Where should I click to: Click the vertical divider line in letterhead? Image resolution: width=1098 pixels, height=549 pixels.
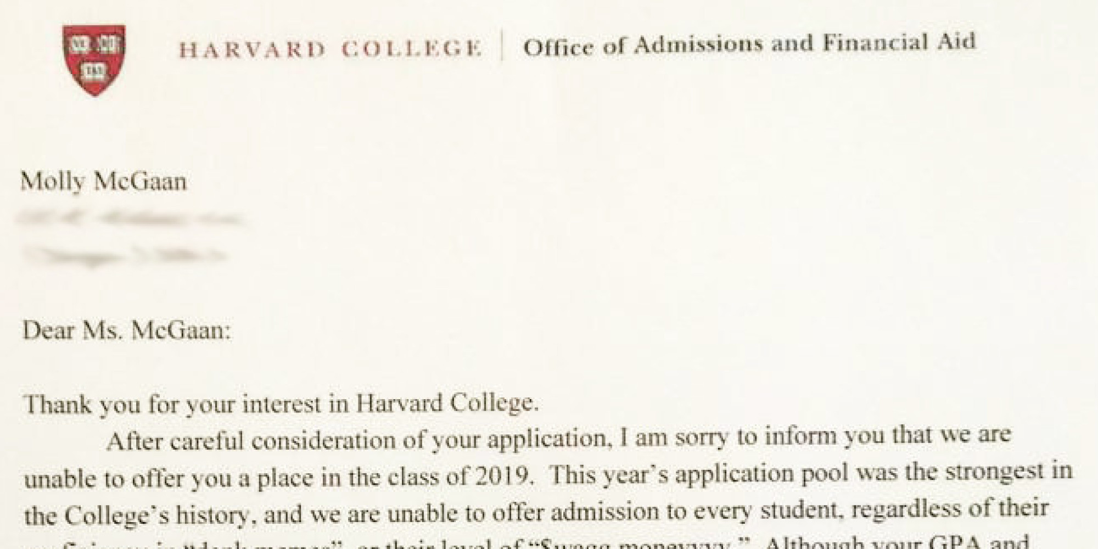pyautogui.click(x=502, y=46)
